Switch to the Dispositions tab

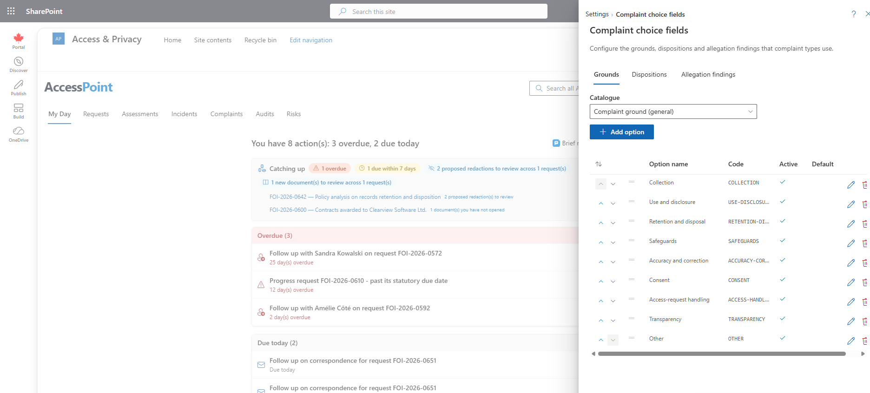[x=649, y=74]
